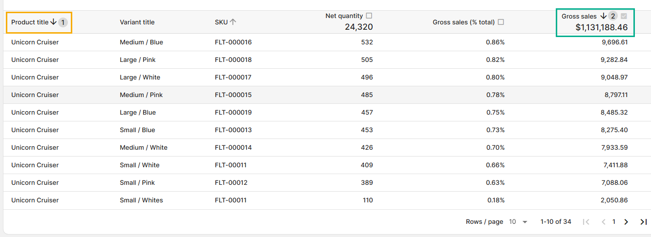
Task: Open the Rows per page dropdown
Action: coord(519,222)
